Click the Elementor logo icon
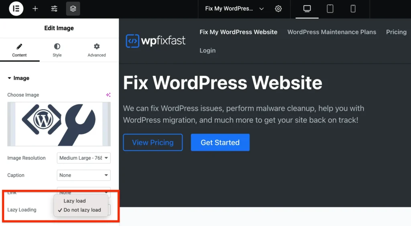 click(16, 8)
